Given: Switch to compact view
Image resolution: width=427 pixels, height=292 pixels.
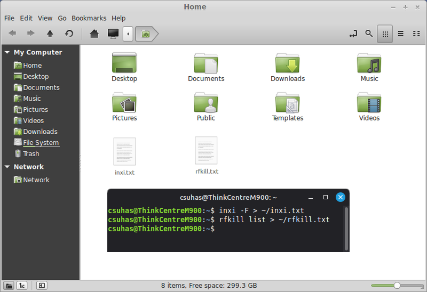Looking at the screenshot, I should pyautogui.click(x=416, y=34).
